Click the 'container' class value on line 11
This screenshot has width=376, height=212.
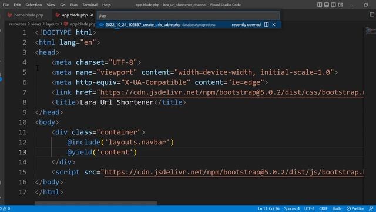click(x=119, y=132)
